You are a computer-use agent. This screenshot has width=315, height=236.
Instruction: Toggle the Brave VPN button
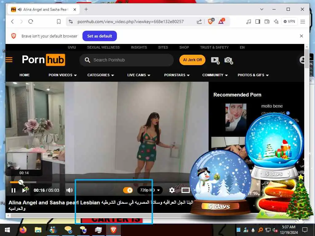(289, 22)
